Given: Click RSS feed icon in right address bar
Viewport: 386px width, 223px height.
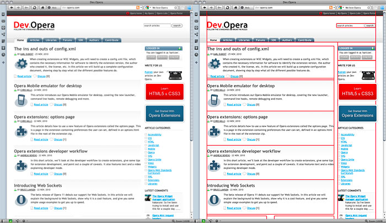Looking at the screenshot, I should click(x=331, y=8).
